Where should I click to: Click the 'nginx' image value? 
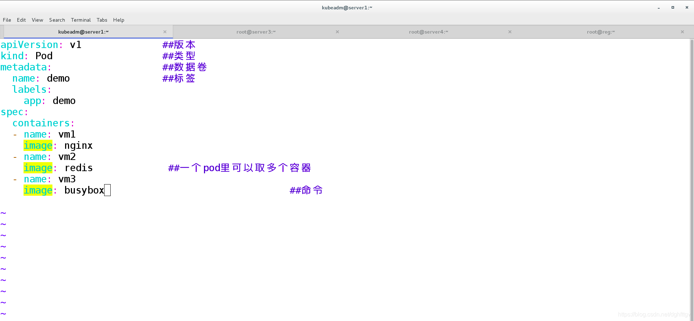[x=78, y=146]
